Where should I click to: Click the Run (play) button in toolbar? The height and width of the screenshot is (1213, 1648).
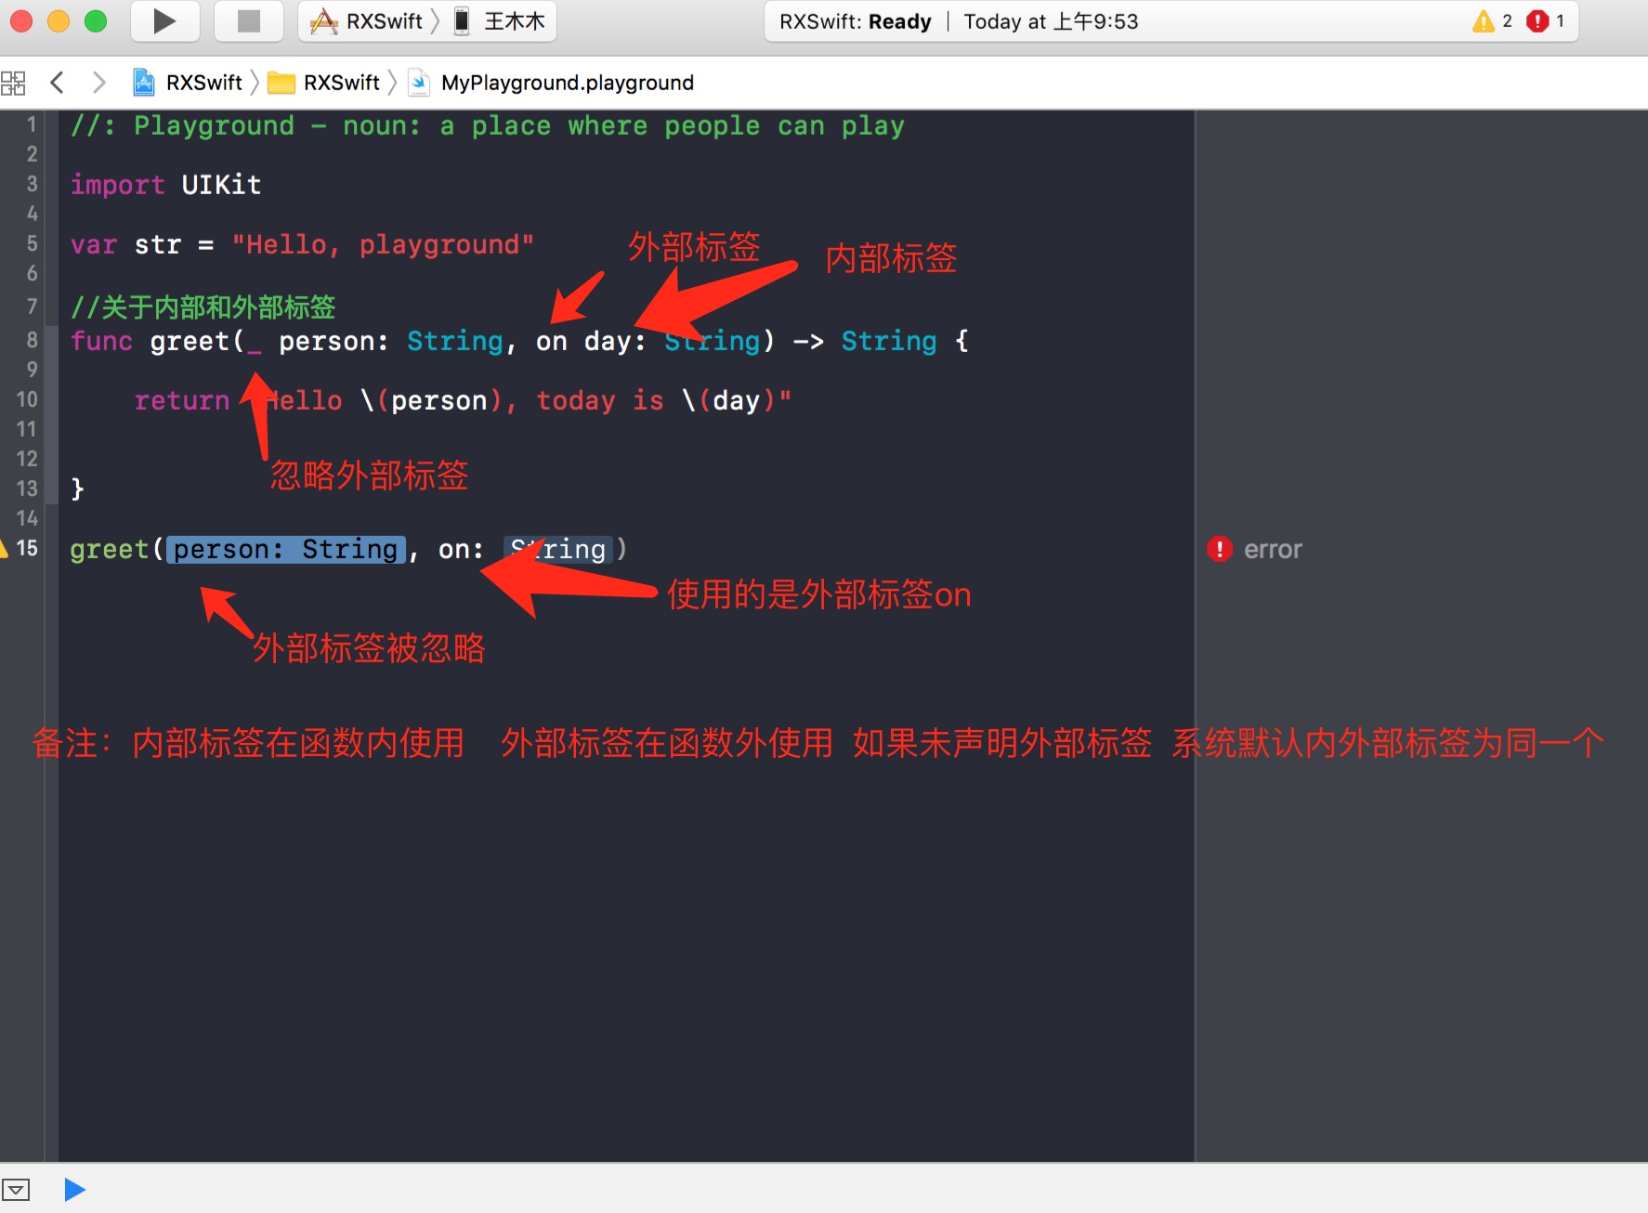[164, 21]
